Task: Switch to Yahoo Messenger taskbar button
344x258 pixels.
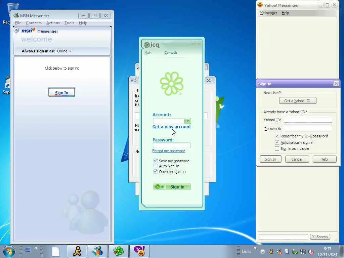Action: 139,251
